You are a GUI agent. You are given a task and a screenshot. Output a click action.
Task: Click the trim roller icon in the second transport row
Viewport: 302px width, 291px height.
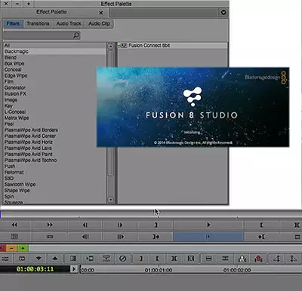click(x=50, y=237)
